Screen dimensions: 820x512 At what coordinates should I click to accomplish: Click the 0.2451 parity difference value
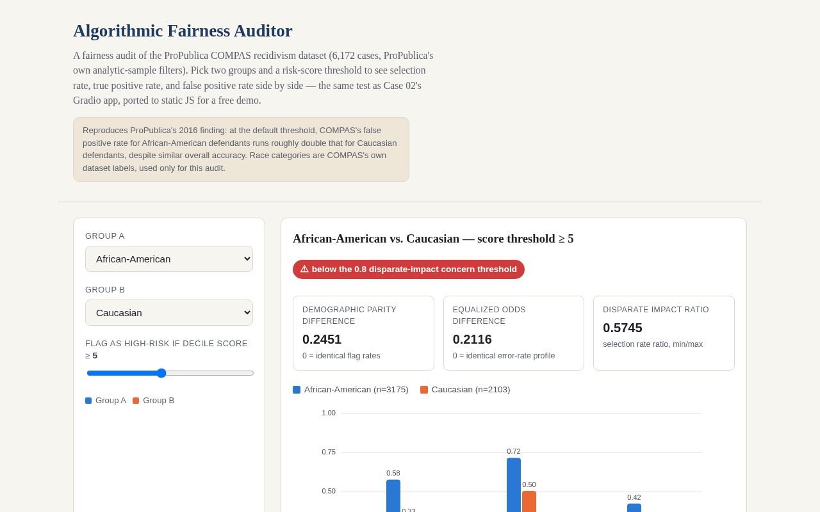pos(322,339)
